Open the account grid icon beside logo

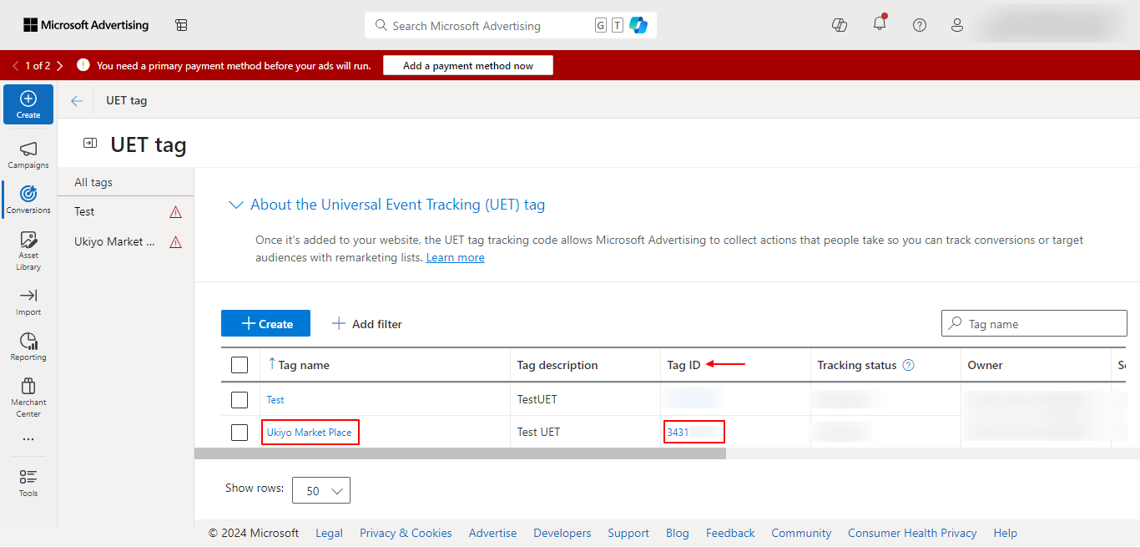(181, 25)
